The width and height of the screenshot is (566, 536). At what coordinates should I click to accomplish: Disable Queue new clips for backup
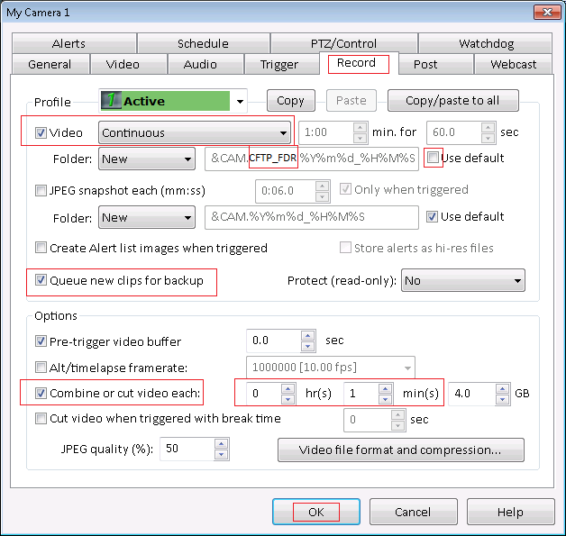coord(41,280)
